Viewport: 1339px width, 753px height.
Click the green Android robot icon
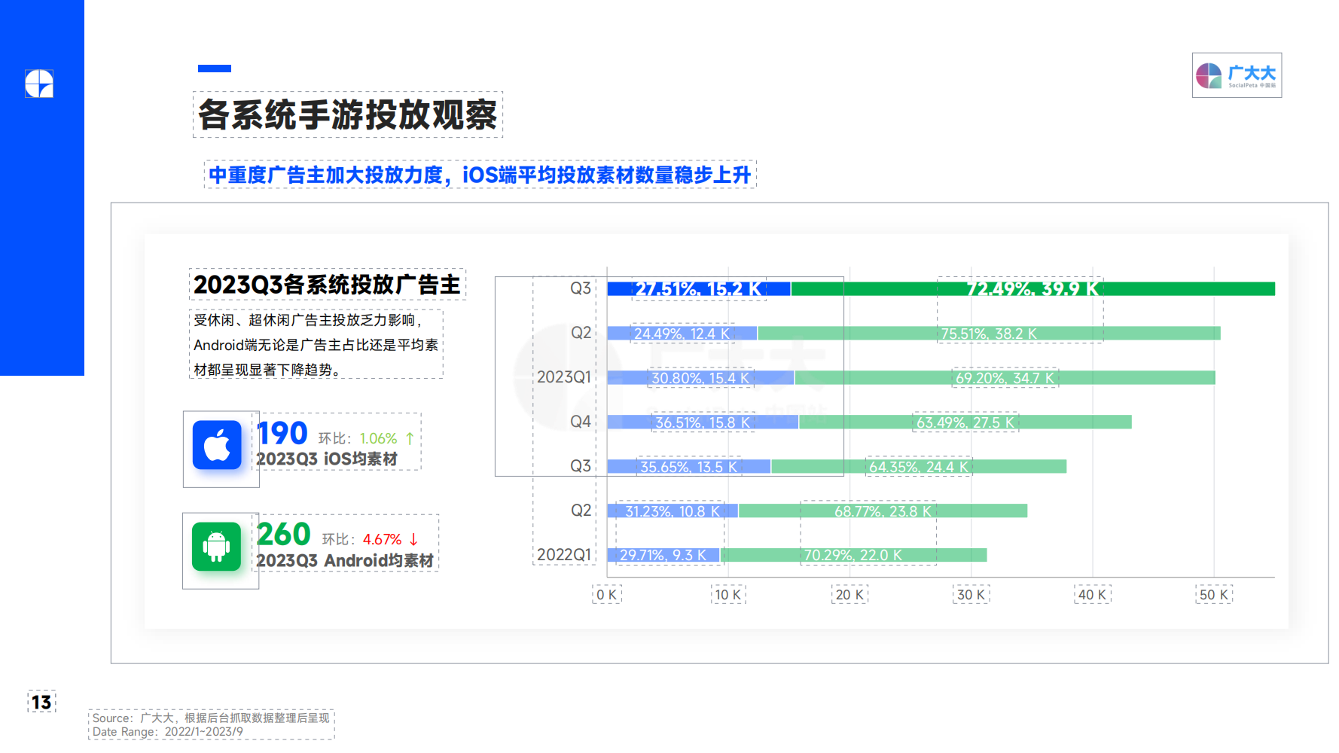(216, 547)
